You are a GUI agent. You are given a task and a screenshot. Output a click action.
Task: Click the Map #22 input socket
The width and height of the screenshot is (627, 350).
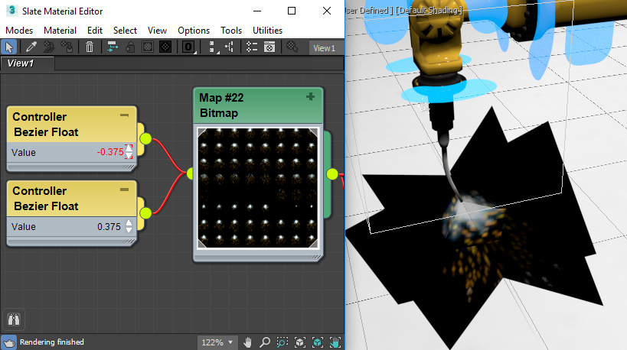pos(190,173)
